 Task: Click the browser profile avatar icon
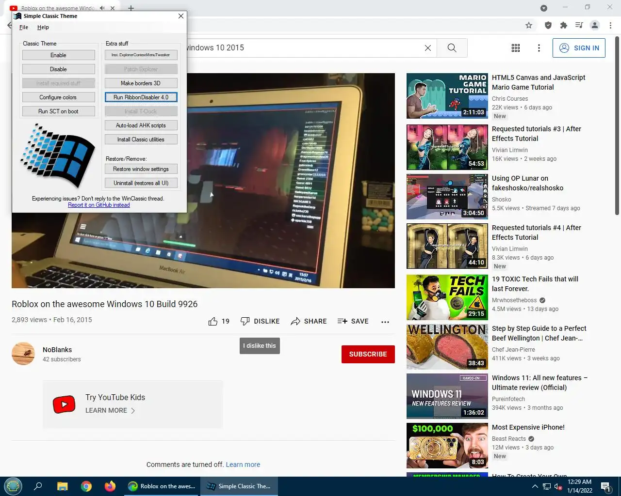pos(595,25)
